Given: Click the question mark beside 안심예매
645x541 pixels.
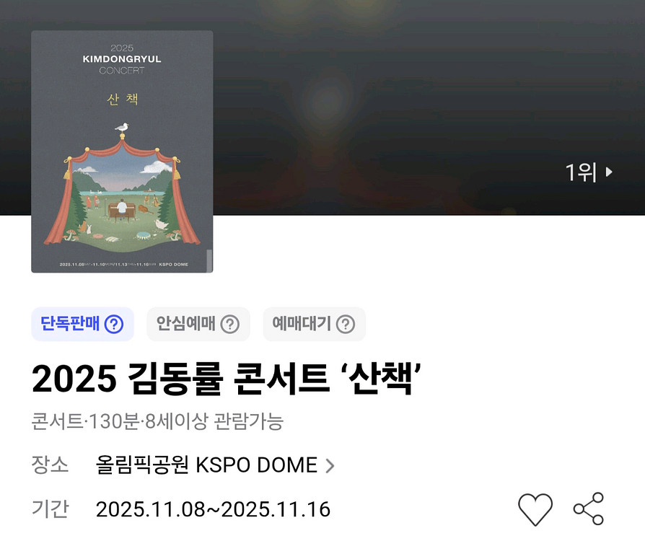Looking at the screenshot, I should coord(229,324).
